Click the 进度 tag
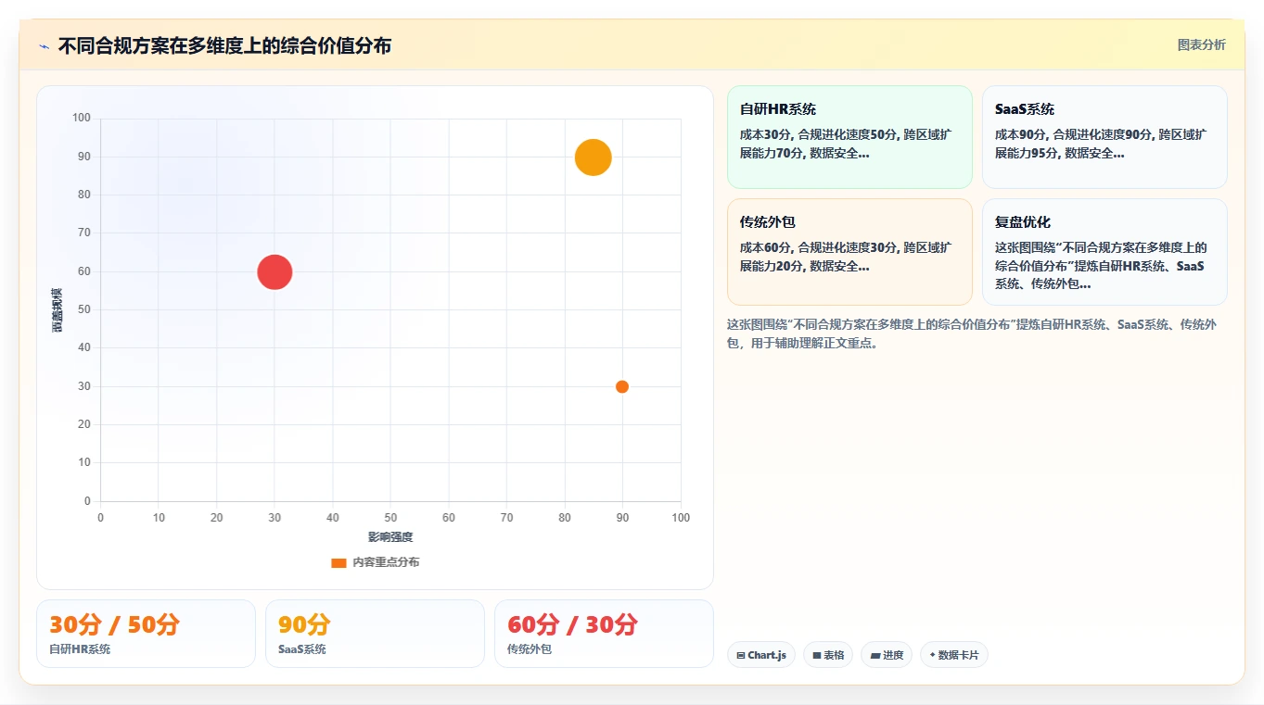The image size is (1264, 705). click(887, 655)
